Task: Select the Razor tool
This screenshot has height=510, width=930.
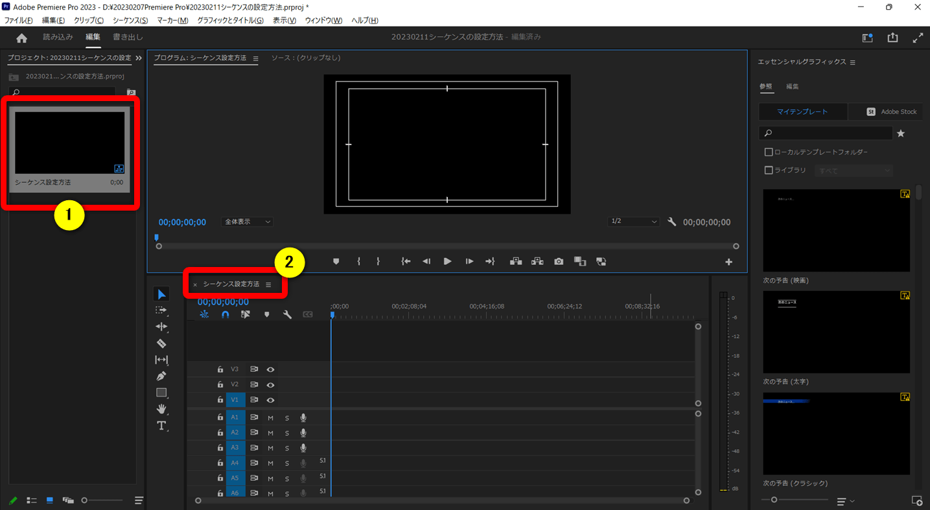Action: tap(162, 343)
